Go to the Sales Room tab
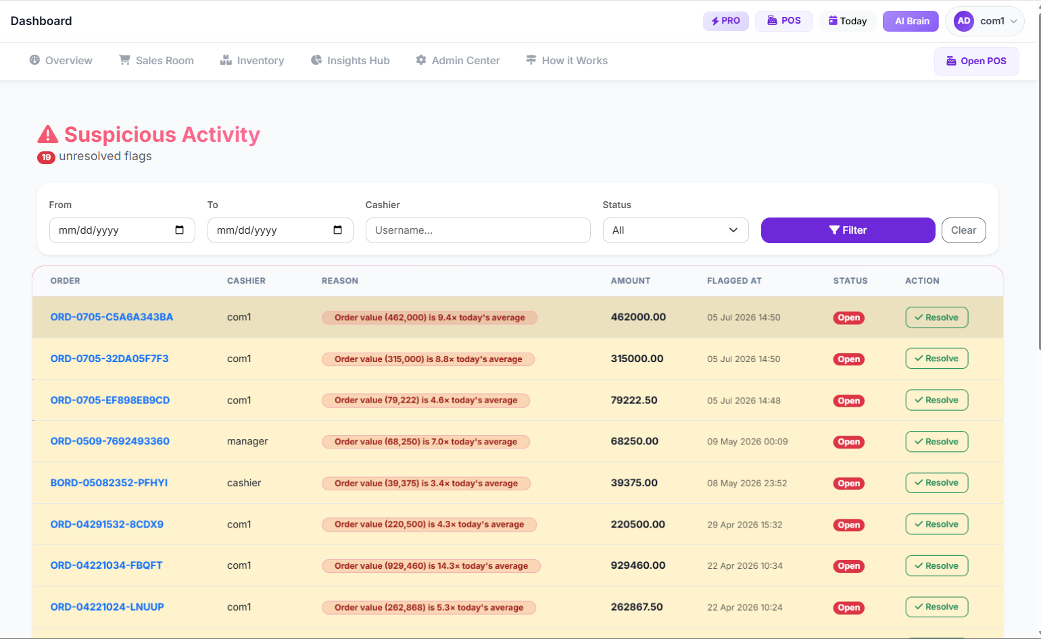Image resolution: width=1041 pixels, height=639 pixels. point(156,61)
